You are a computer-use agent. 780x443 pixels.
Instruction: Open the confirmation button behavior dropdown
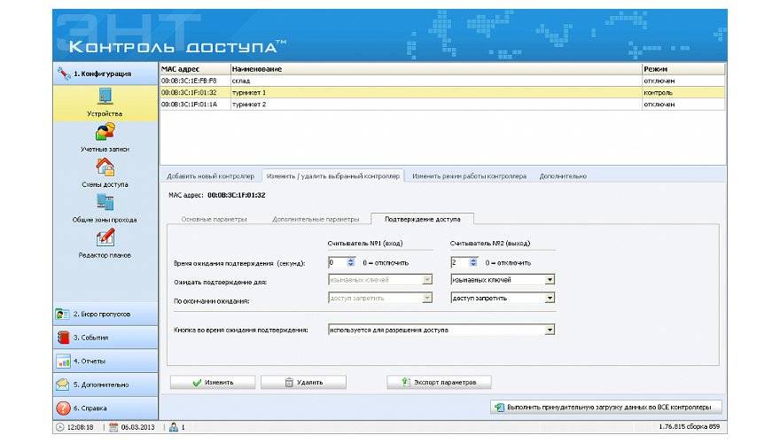pos(550,330)
